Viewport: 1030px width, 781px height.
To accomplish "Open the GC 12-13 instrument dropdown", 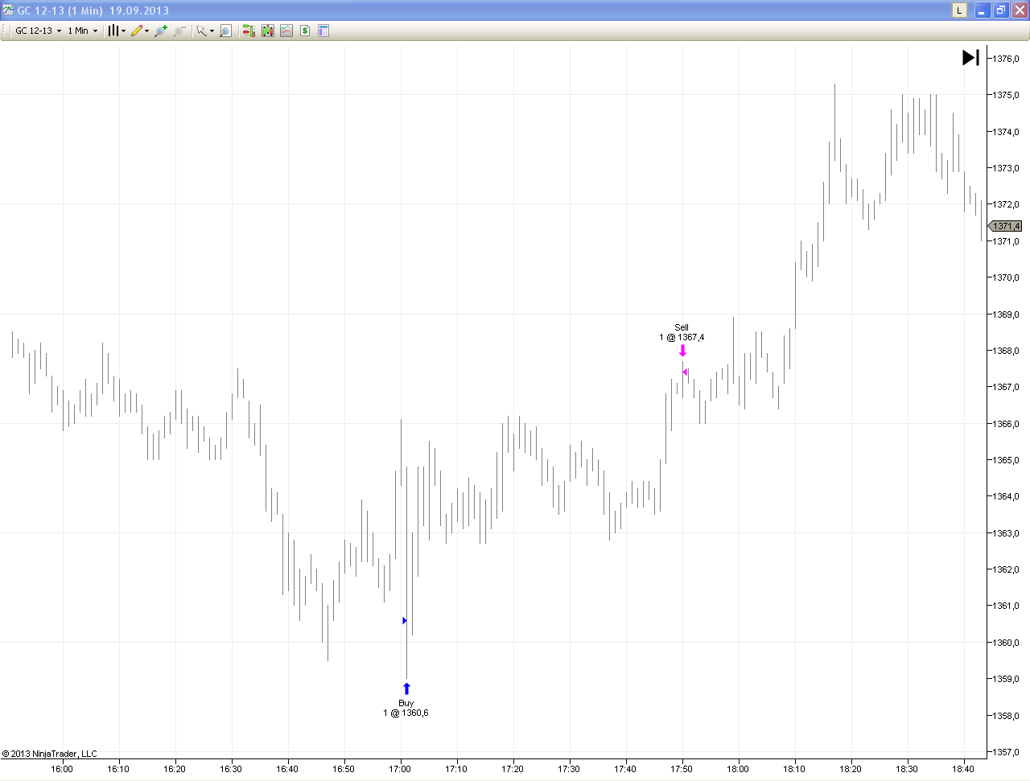I will point(38,31).
